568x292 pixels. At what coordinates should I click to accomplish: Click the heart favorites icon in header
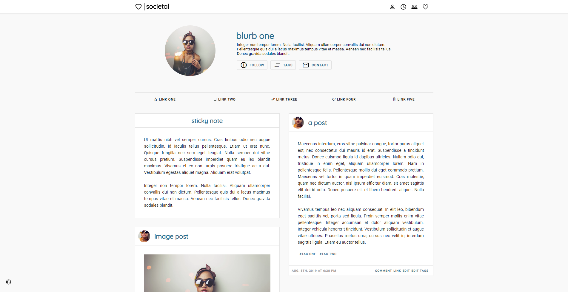point(425,7)
